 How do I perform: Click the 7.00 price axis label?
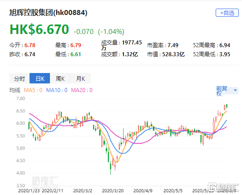21,98
